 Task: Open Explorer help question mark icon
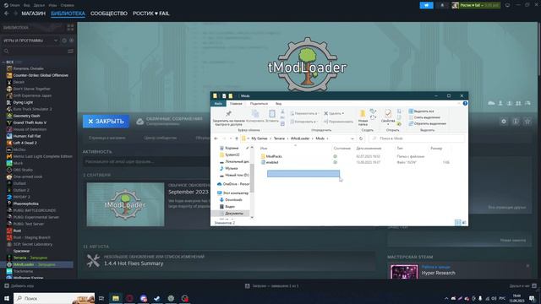[x=465, y=103]
